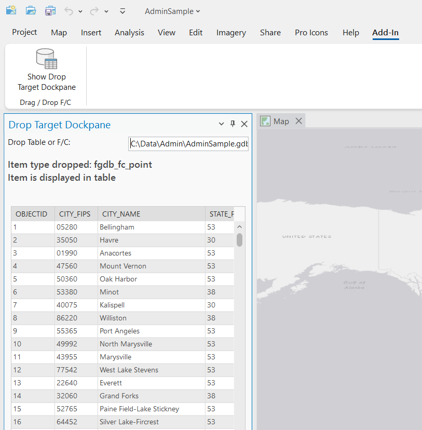The width and height of the screenshot is (422, 430).
Task: Open the AdminSample project name dropdown
Action: (172, 11)
